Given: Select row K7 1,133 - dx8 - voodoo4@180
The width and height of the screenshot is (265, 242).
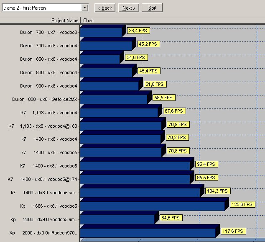Looking at the screenshot, I should [43, 126].
